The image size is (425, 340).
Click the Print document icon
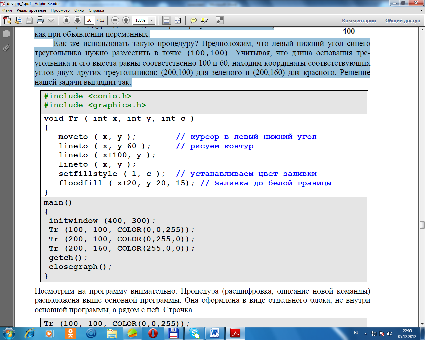40,20
